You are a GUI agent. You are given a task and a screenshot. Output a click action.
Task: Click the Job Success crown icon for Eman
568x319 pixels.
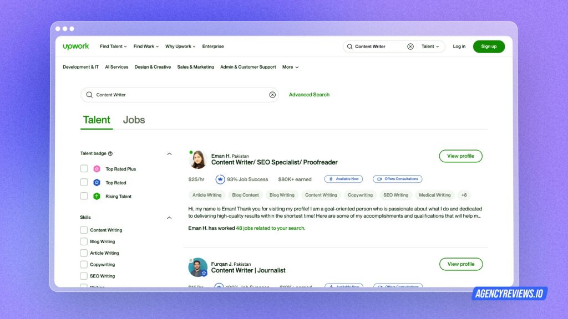(220, 179)
